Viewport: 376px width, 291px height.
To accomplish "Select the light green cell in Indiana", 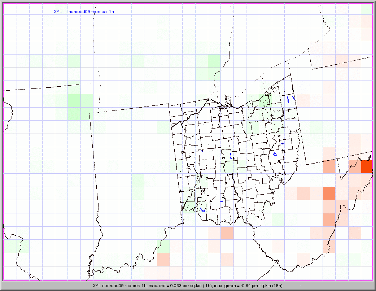I will [138, 186].
